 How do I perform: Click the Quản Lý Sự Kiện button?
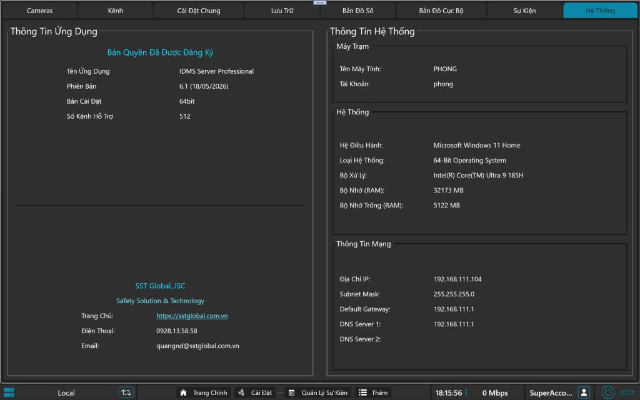318,392
